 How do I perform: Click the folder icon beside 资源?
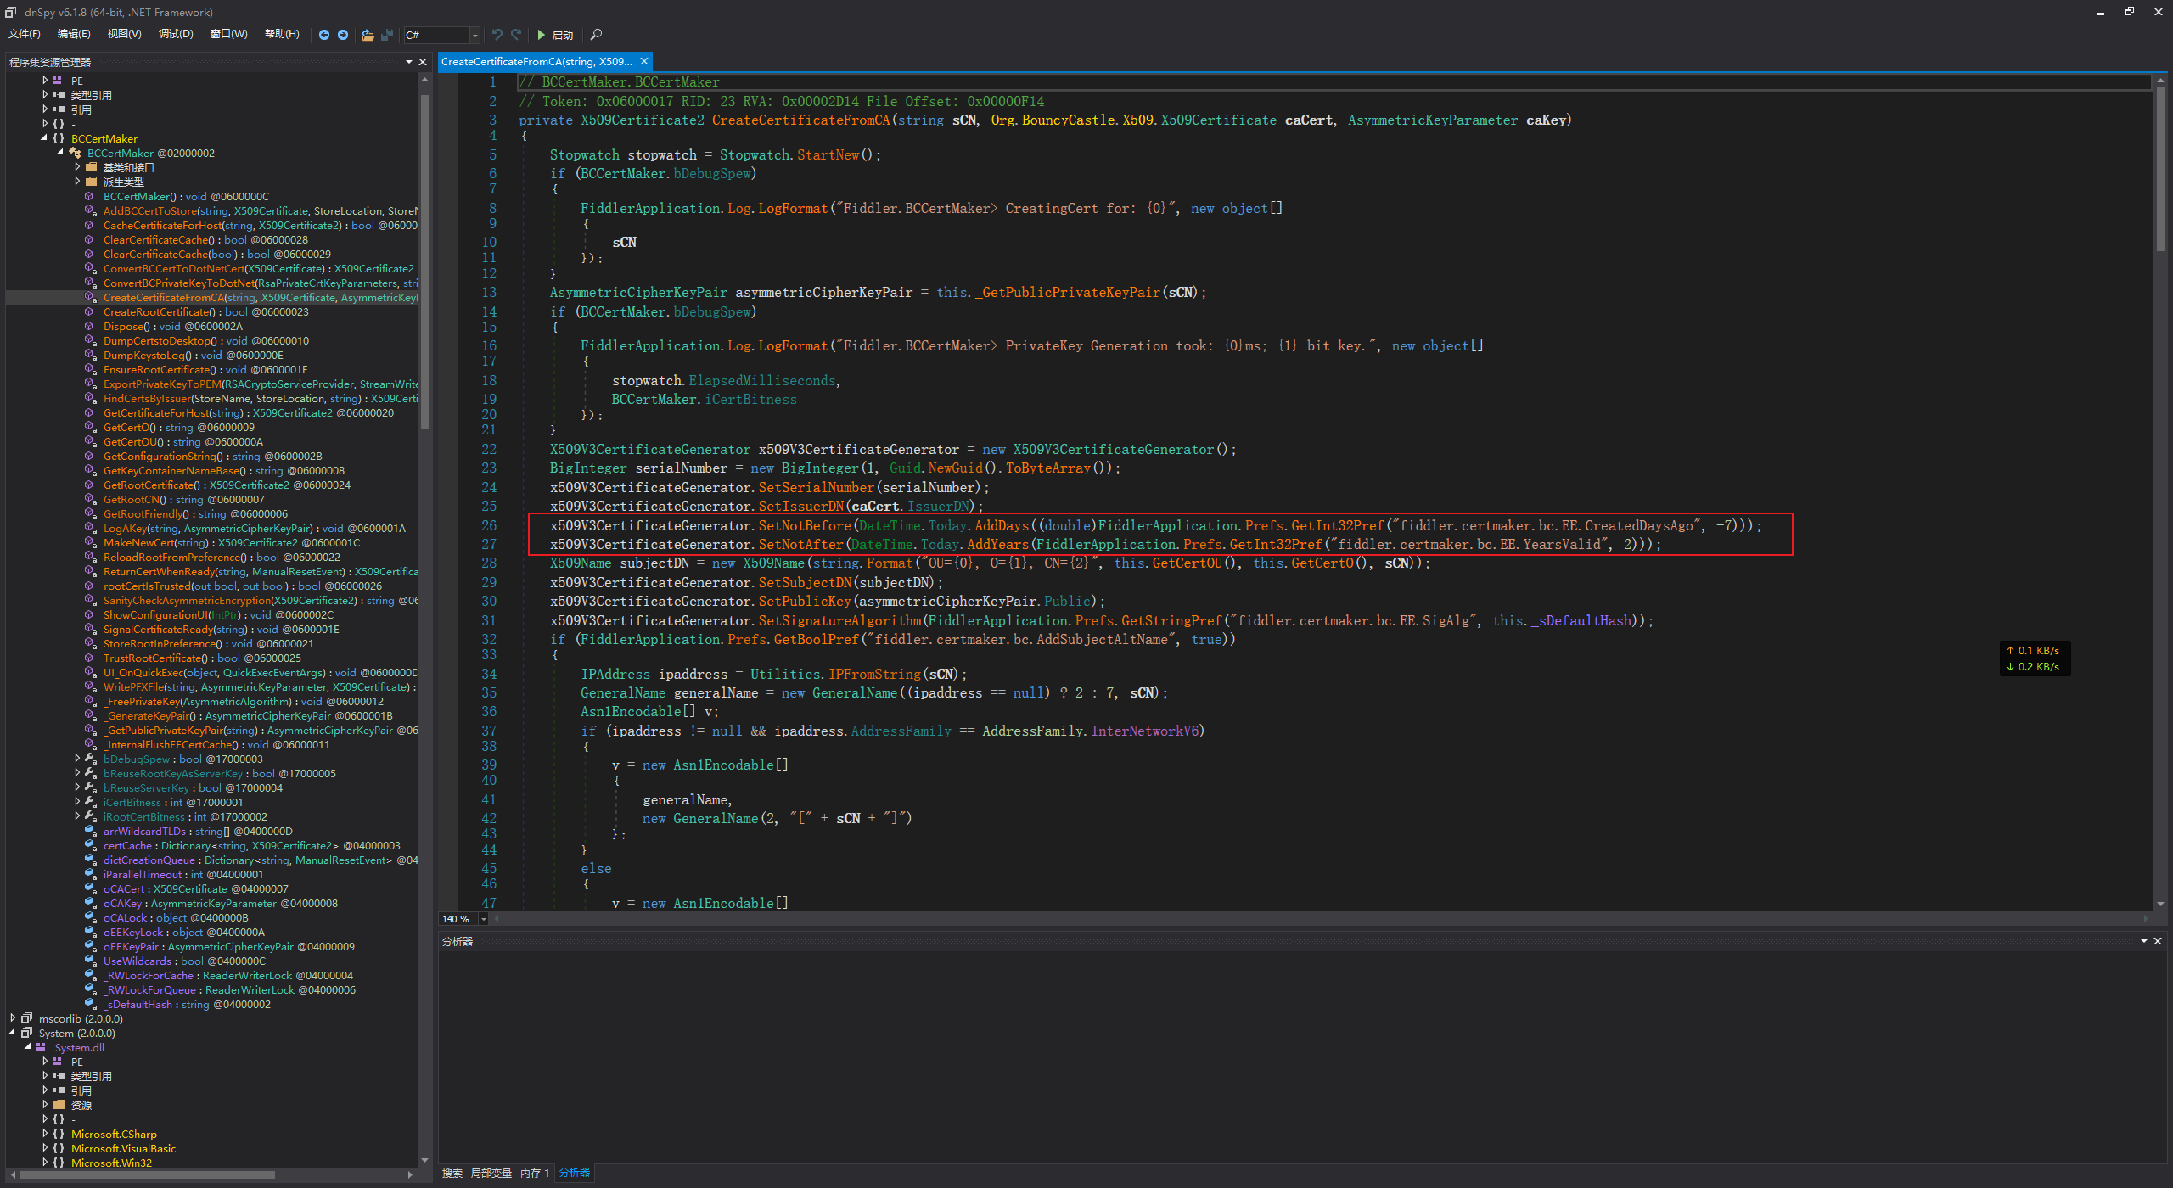click(x=59, y=1105)
